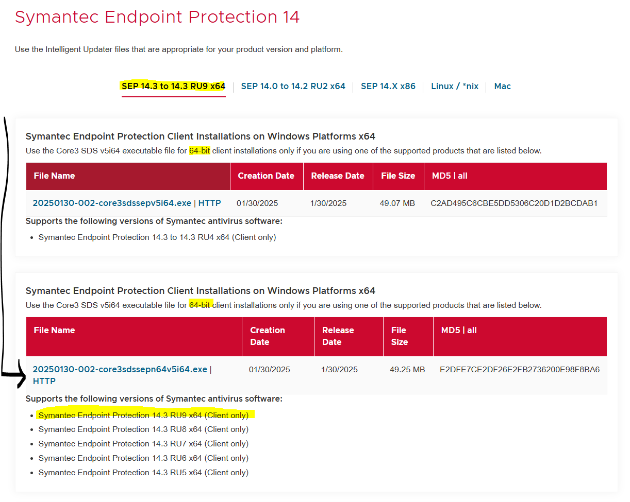Click list item 14.3 RU6 x64 (Client only)

click(x=143, y=458)
